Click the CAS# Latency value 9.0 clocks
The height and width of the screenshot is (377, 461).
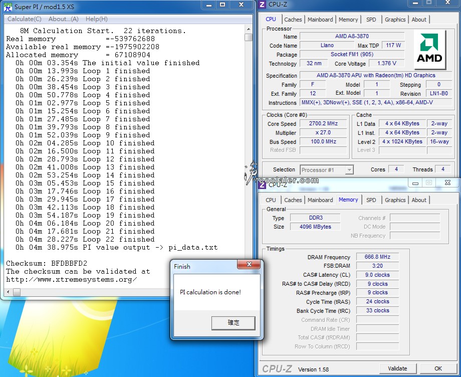(x=377, y=275)
